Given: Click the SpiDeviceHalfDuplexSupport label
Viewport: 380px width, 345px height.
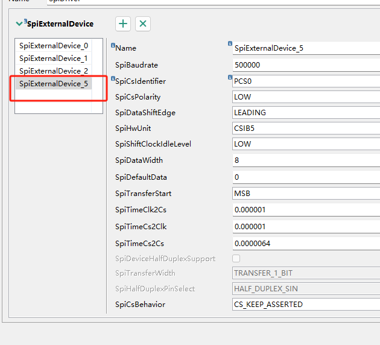Looking at the screenshot, I should point(165,259).
